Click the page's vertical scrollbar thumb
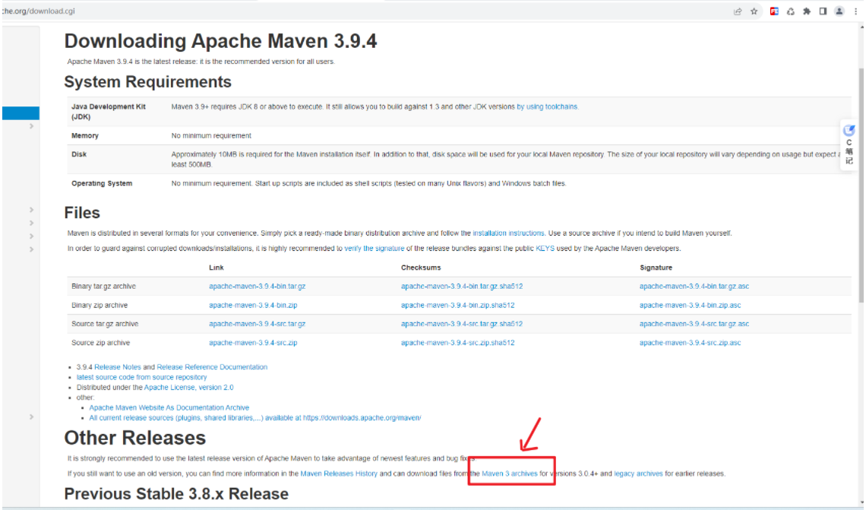The width and height of the screenshot is (866, 510). 861,185
